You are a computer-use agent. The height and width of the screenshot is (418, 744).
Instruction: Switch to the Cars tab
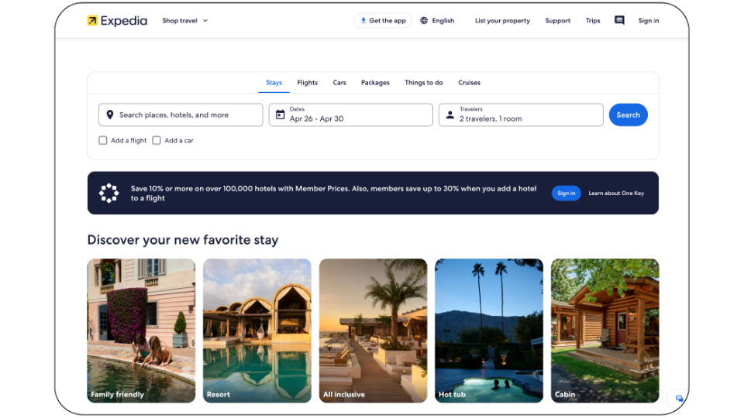click(x=339, y=83)
